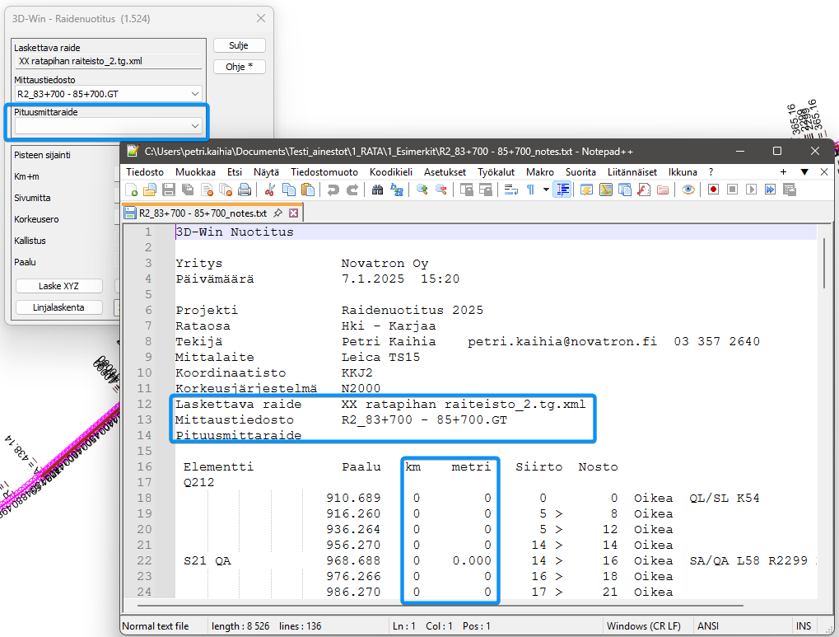This screenshot has height=637, width=839.
Task: Toggle the eye monitoring icon
Action: (x=688, y=190)
